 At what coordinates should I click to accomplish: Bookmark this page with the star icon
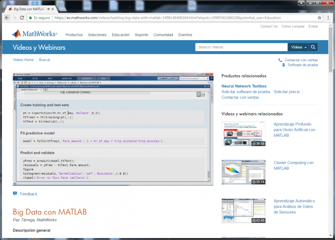pyautogui.click(x=319, y=18)
